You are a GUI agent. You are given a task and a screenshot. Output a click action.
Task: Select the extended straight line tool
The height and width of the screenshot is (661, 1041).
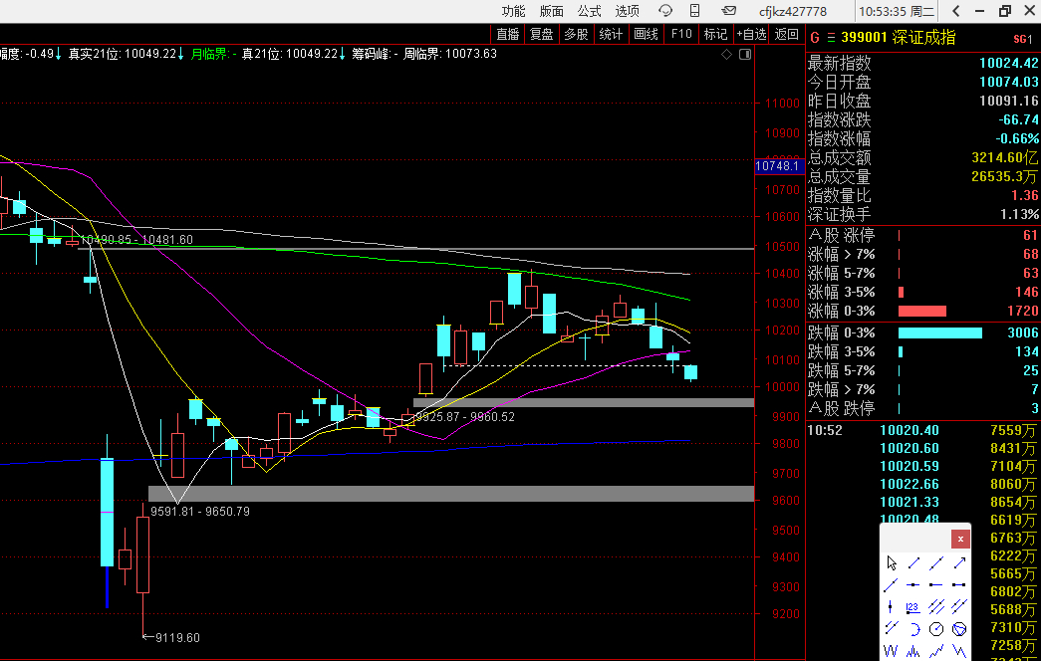[x=936, y=563]
